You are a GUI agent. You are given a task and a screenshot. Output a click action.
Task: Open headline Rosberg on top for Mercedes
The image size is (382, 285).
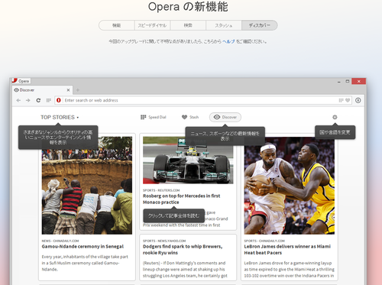[181, 199]
